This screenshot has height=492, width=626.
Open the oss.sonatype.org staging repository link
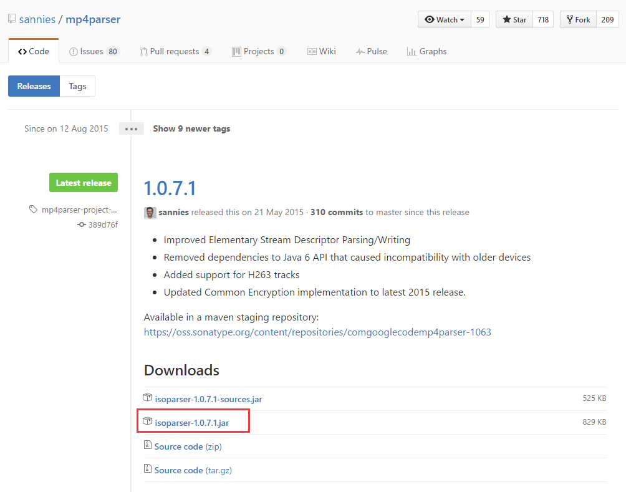click(x=317, y=332)
